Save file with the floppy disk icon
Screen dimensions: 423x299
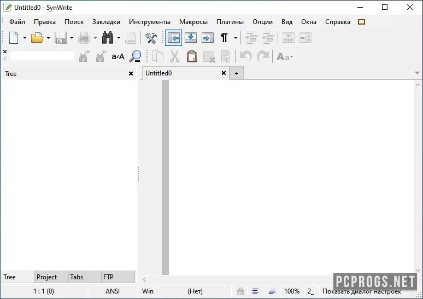pos(61,38)
